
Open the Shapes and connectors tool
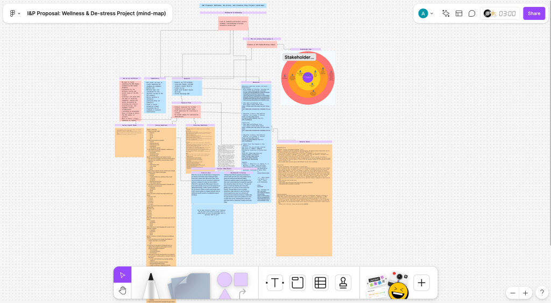232,284
